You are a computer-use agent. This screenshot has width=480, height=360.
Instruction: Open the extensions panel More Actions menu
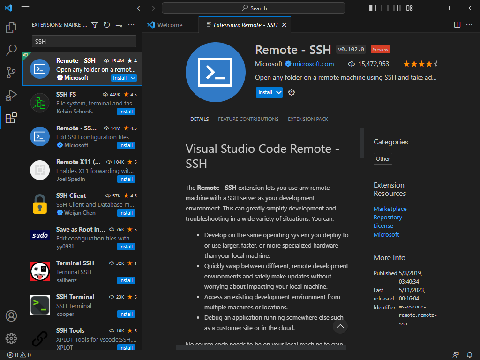click(x=130, y=25)
